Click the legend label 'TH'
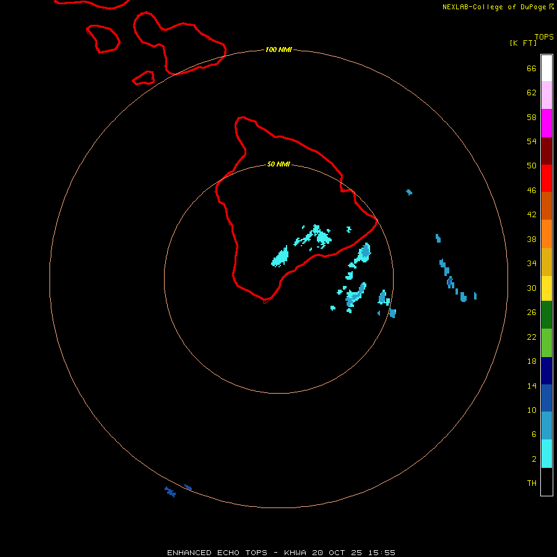The height and width of the screenshot is (557, 557). pyautogui.click(x=532, y=483)
